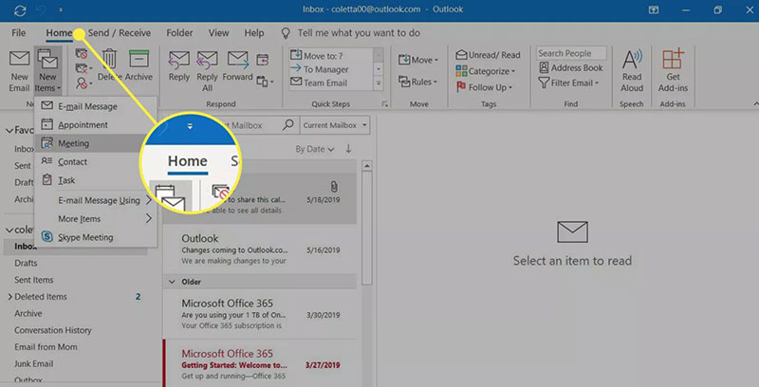Viewport: 759px width, 387px height.
Task: Choose Contact from the menu
Action: tap(96, 161)
